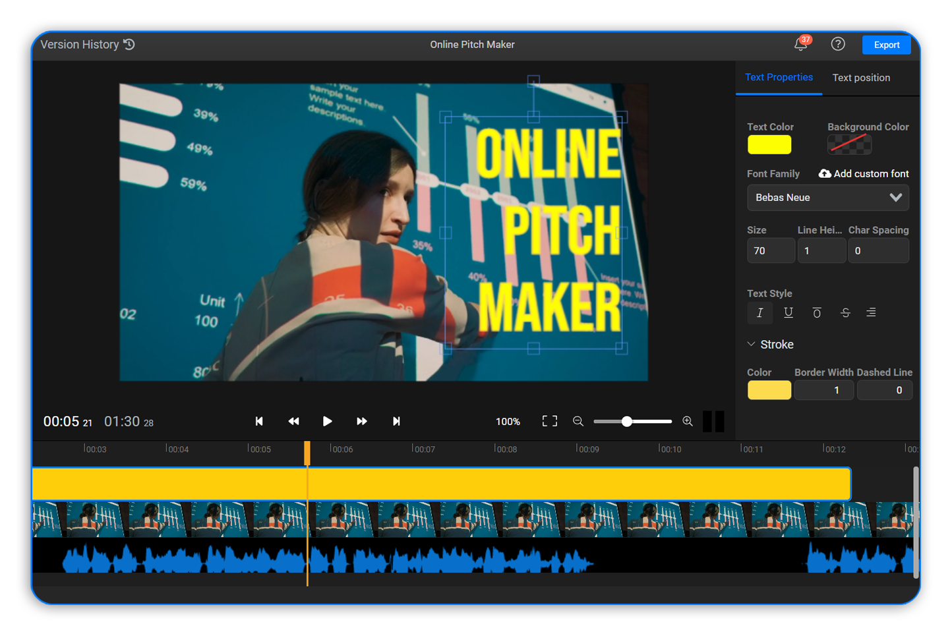Export the project
Screen dimensions: 952x636
pyautogui.click(x=886, y=44)
